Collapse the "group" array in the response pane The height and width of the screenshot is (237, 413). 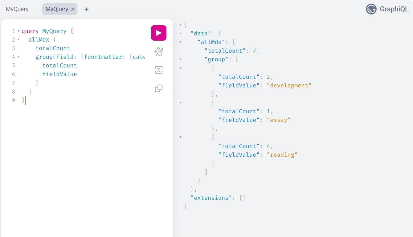(180, 59)
